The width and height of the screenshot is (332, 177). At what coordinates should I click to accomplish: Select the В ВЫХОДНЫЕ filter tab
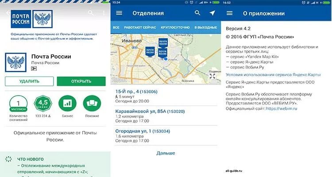(205, 27)
